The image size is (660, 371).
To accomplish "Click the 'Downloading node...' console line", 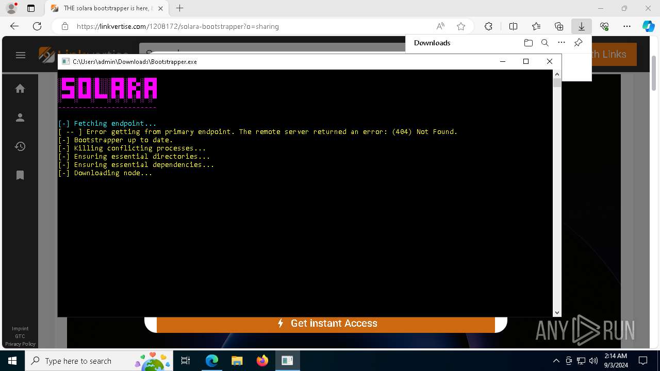I will [105, 173].
